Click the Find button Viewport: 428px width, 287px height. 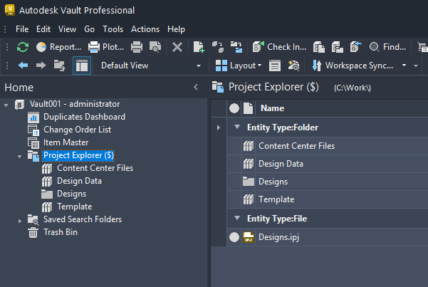tap(388, 47)
